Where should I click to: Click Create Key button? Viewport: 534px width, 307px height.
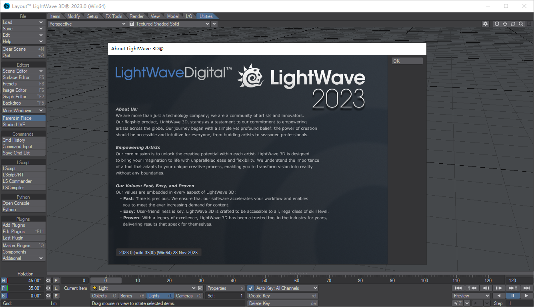282,296
